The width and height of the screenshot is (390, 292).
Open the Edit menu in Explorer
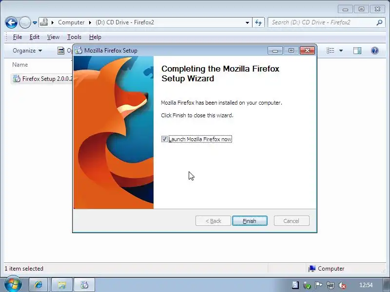(x=34, y=37)
